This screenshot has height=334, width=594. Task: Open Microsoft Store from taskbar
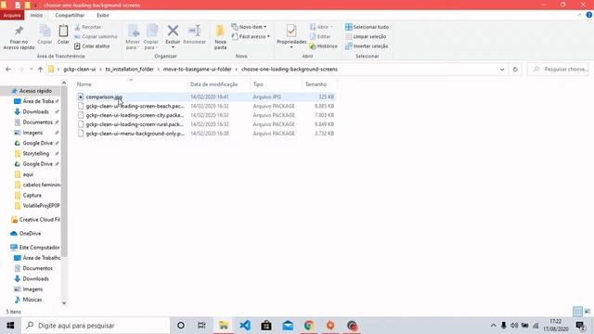tap(266, 326)
